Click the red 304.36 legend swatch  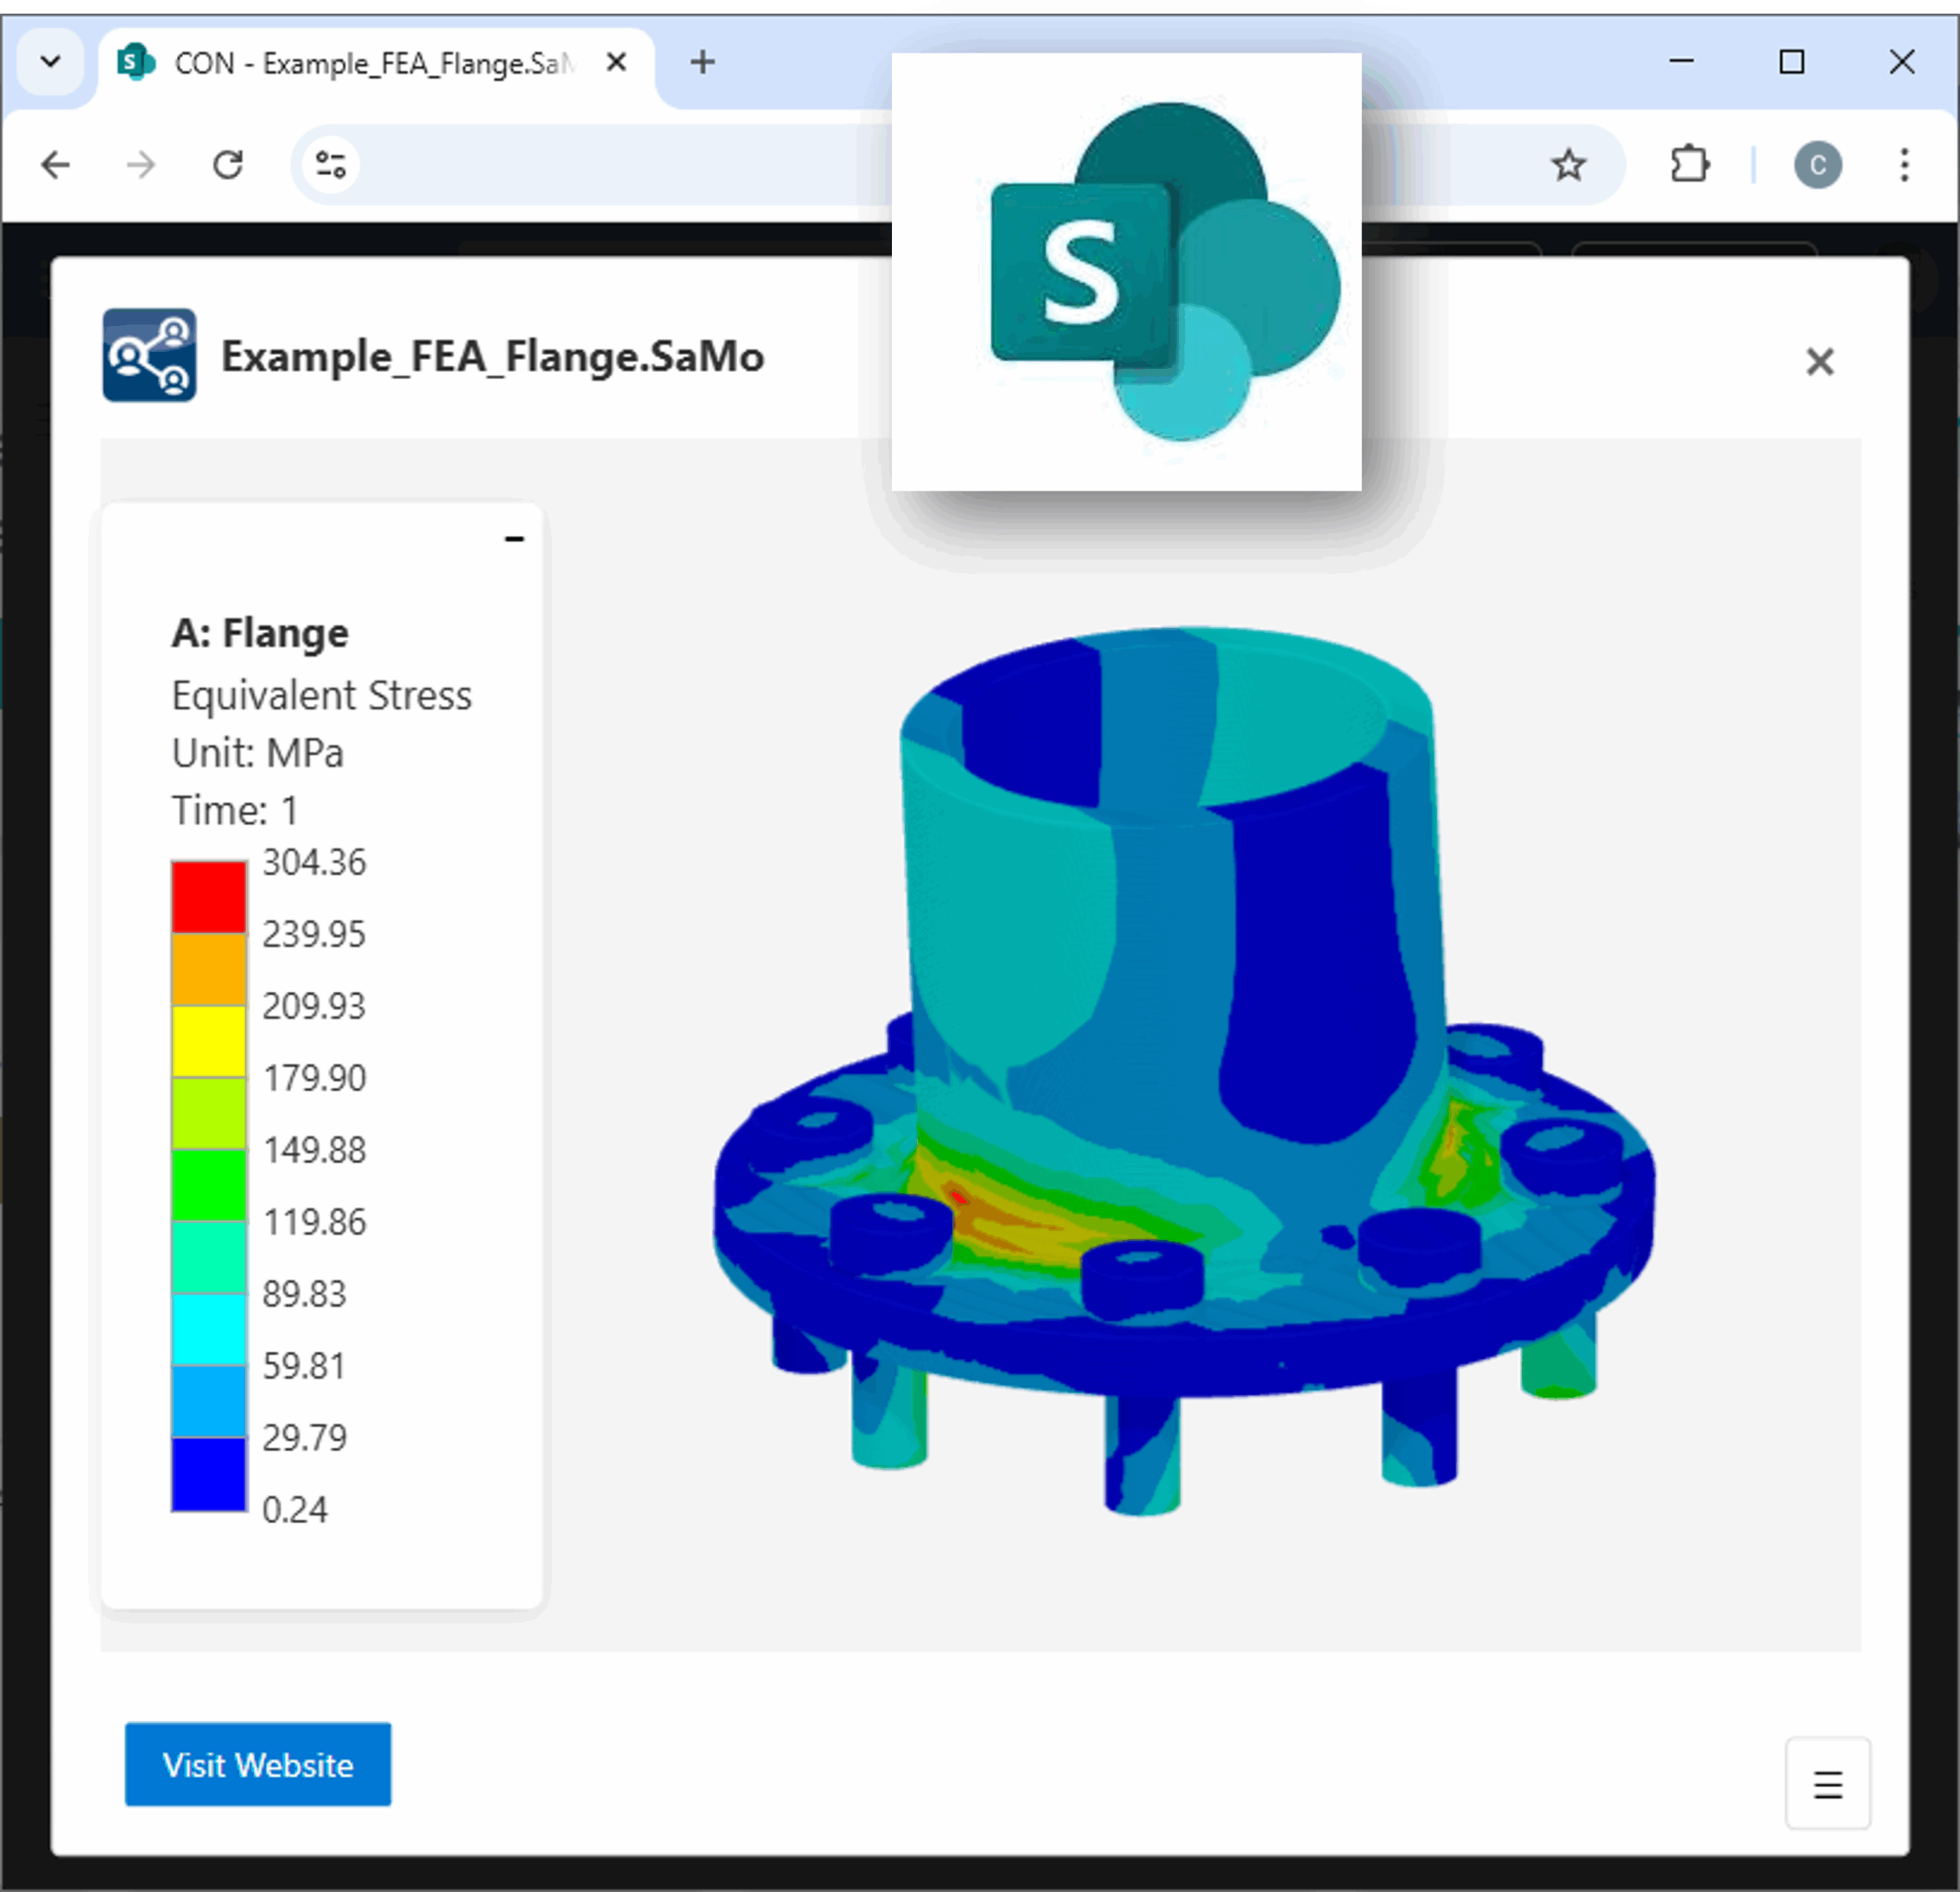(x=209, y=896)
